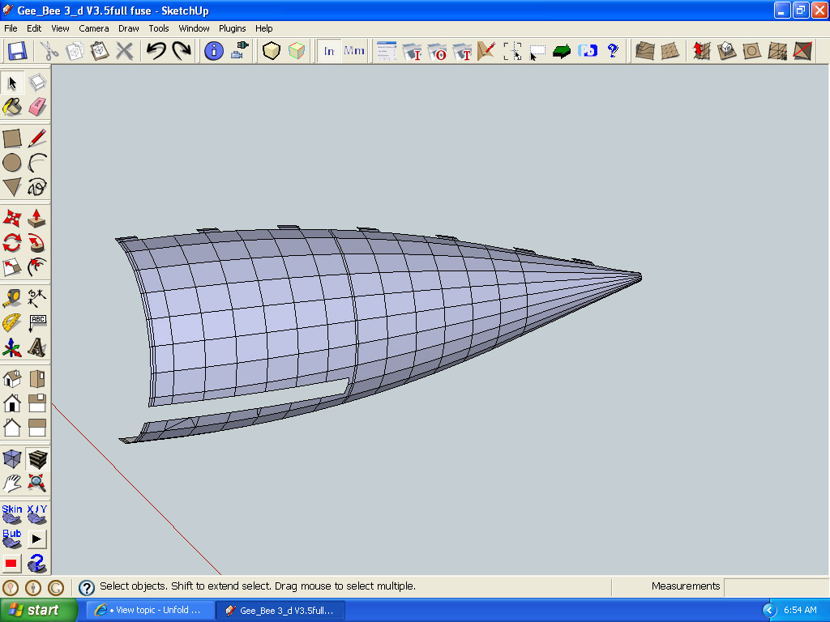The image size is (830, 622).
Task: Pick the Push/Pull tool
Action: [x=37, y=218]
